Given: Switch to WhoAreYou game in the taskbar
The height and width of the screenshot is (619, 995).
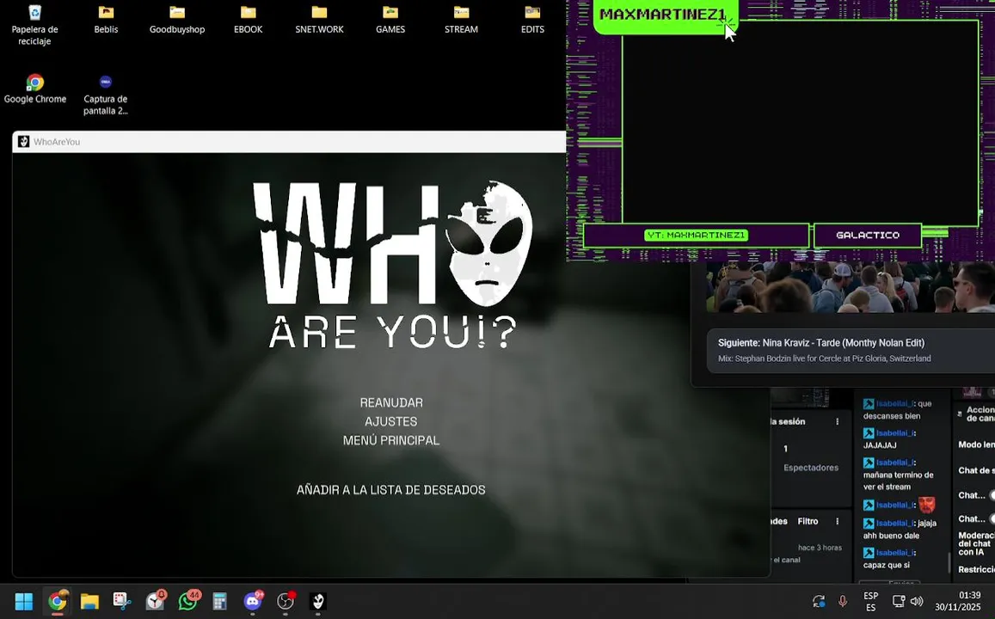Looking at the screenshot, I should point(318,601).
